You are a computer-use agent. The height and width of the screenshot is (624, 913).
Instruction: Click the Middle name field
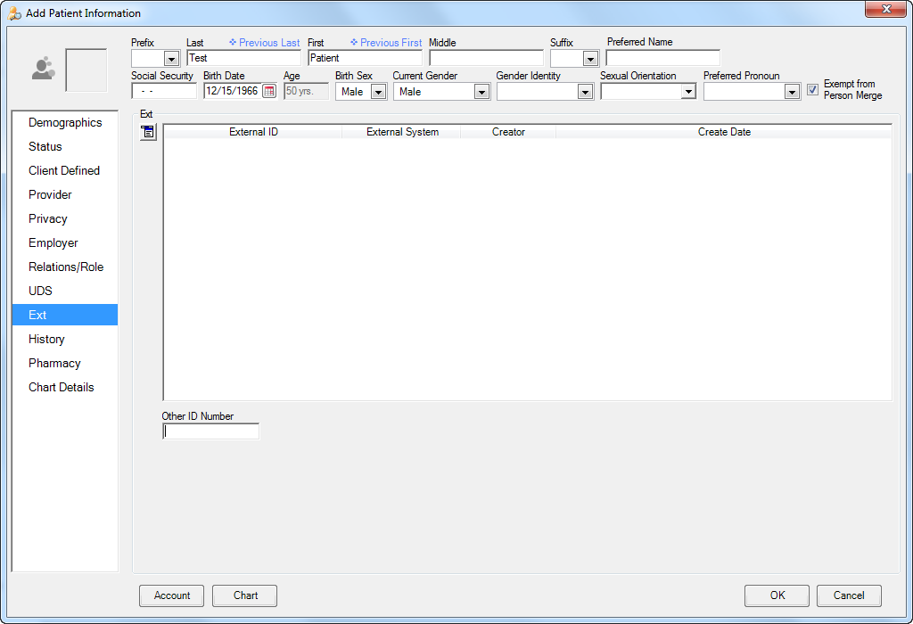(x=486, y=58)
